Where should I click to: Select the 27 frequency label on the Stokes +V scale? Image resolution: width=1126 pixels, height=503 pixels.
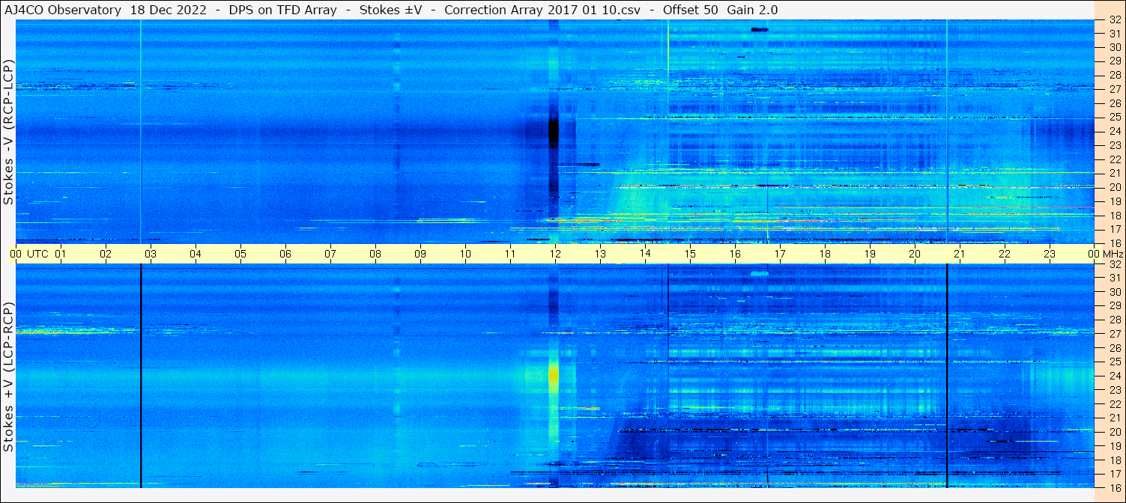[x=1114, y=334]
